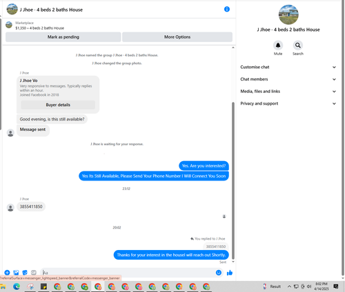Open volume control in system tray
This screenshot has width=345, height=292.
coord(309,286)
